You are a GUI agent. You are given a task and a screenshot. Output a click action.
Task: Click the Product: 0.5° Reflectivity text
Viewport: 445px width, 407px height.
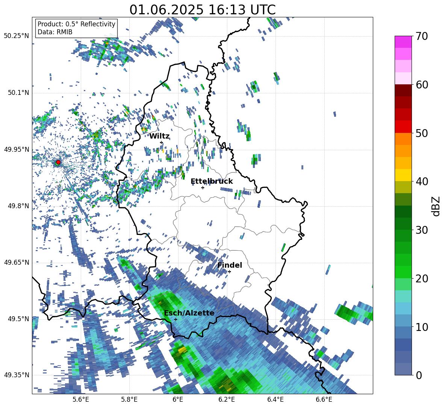(x=76, y=24)
